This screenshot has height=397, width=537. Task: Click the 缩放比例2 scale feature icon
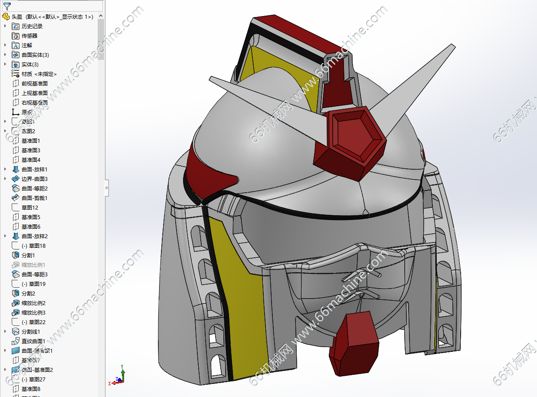(x=16, y=303)
